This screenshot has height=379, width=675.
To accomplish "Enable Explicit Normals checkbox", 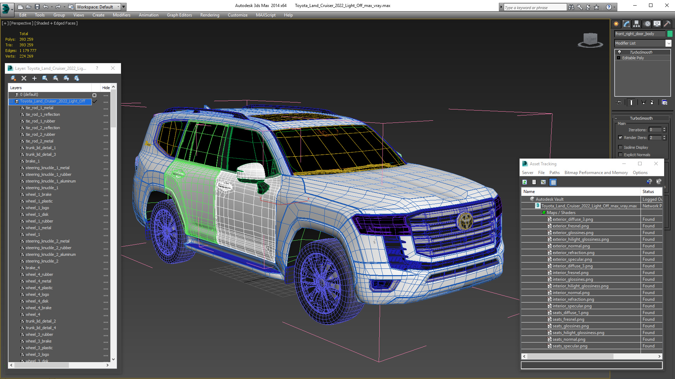I will 620,155.
